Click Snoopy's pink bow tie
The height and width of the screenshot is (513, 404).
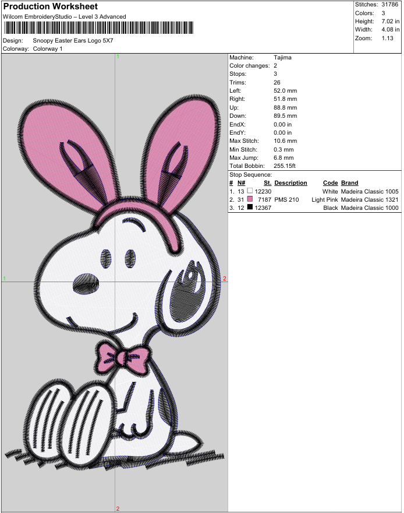click(122, 357)
